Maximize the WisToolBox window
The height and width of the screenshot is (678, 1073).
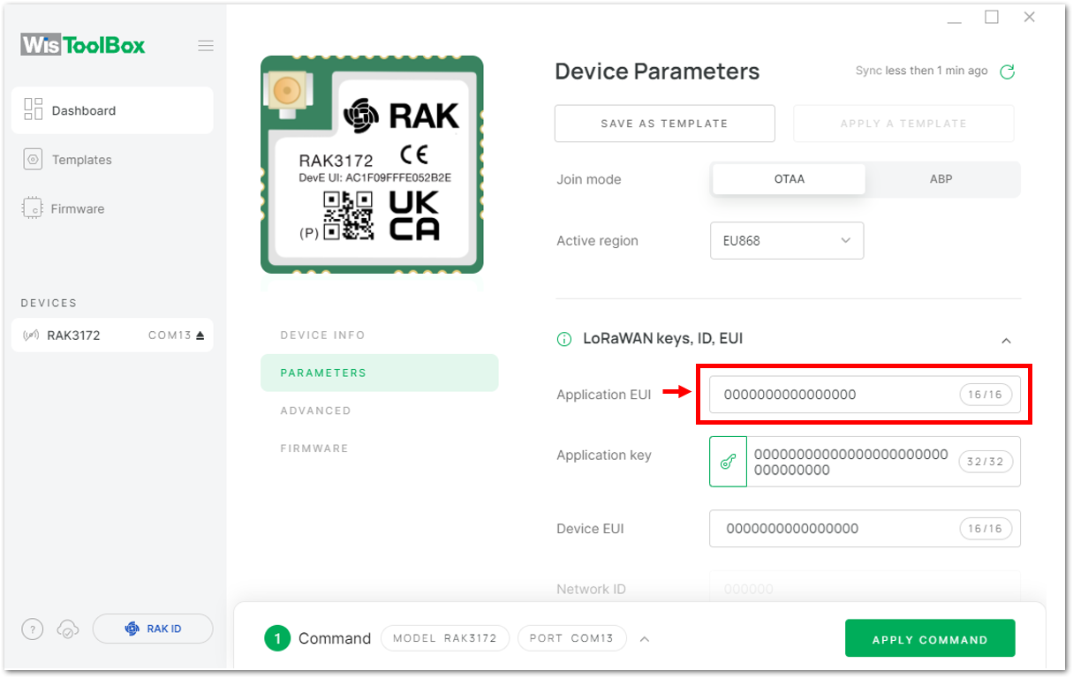[992, 17]
